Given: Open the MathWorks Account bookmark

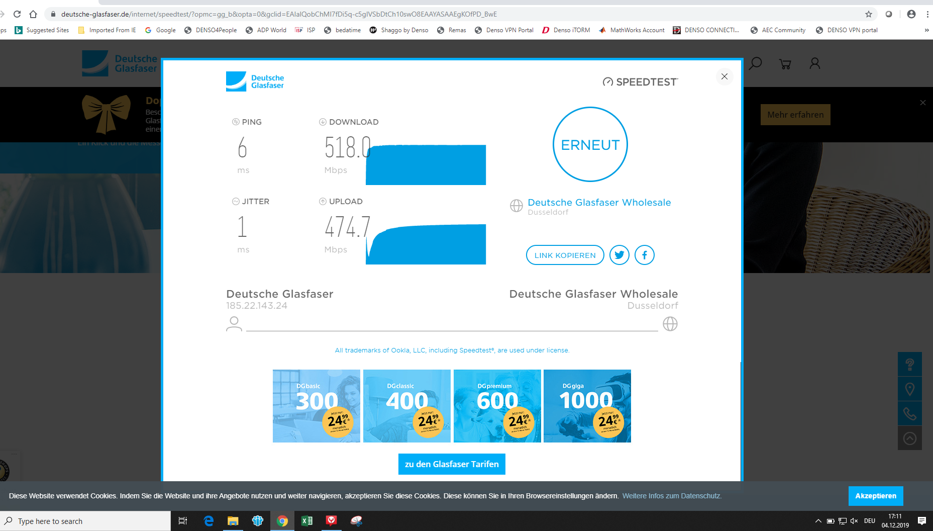Looking at the screenshot, I should click(632, 30).
